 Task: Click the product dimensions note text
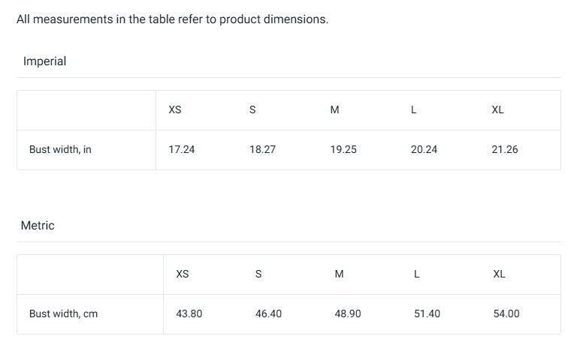(x=172, y=19)
